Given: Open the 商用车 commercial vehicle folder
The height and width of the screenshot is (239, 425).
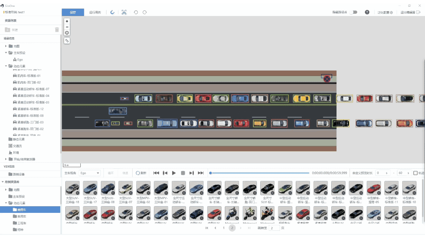Looking at the screenshot, I should click(19, 217).
